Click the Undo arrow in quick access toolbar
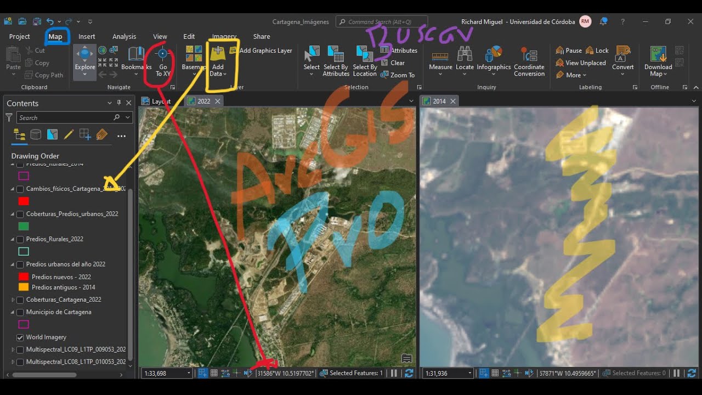 [50, 21]
